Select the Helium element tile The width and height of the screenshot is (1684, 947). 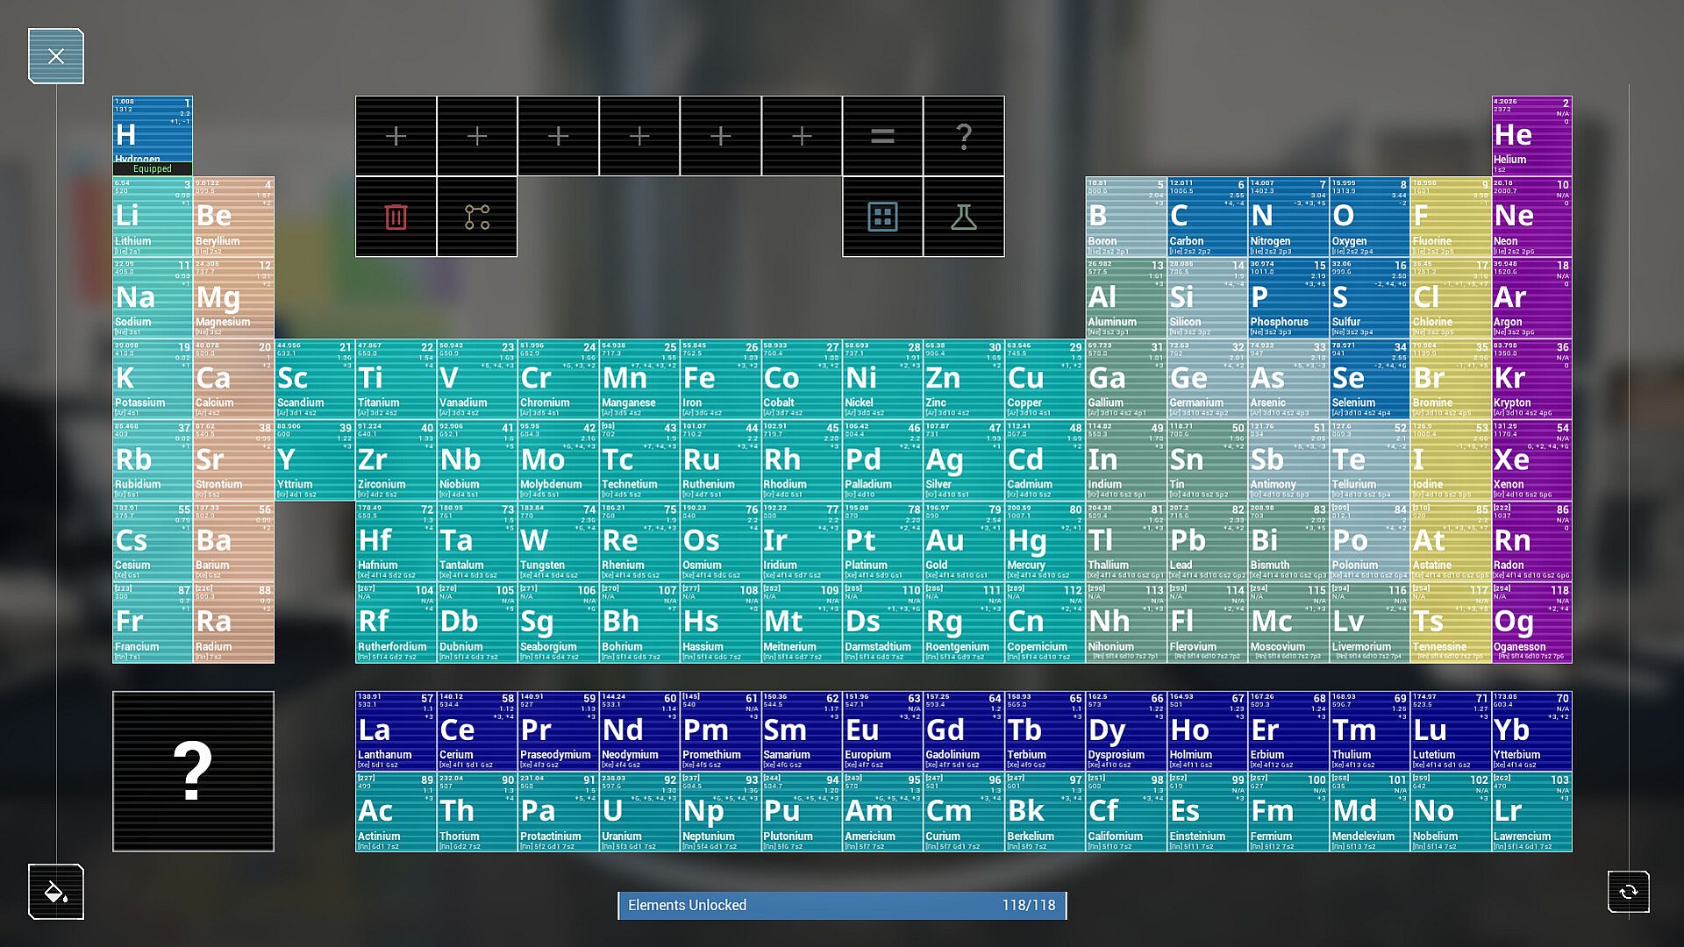tap(1531, 136)
